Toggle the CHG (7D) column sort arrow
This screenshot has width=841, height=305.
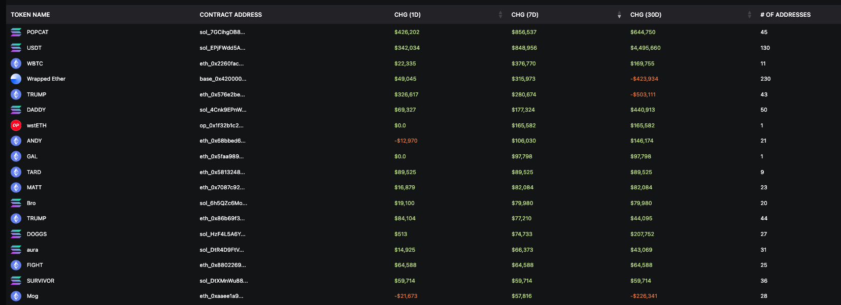coord(619,15)
